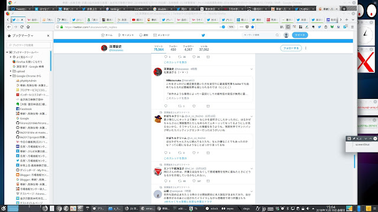Screen dimensions: 378x212
Task: Like the pumpkin cream tweet with 7 likes
Action: coord(194,153)
